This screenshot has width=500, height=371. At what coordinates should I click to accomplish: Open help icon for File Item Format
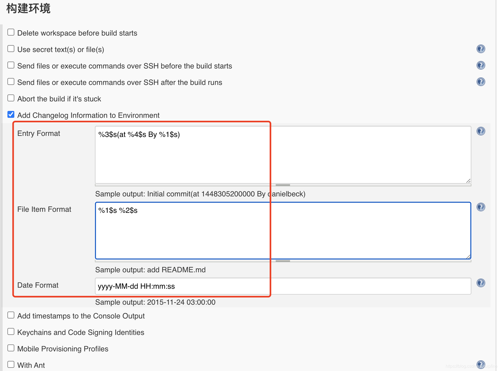click(x=481, y=207)
